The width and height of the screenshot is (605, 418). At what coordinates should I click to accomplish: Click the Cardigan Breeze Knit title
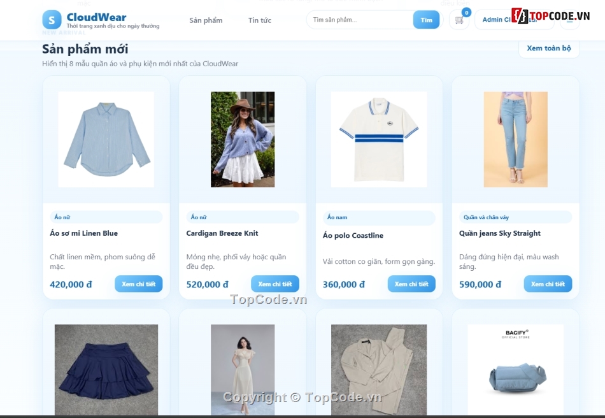click(222, 233)
